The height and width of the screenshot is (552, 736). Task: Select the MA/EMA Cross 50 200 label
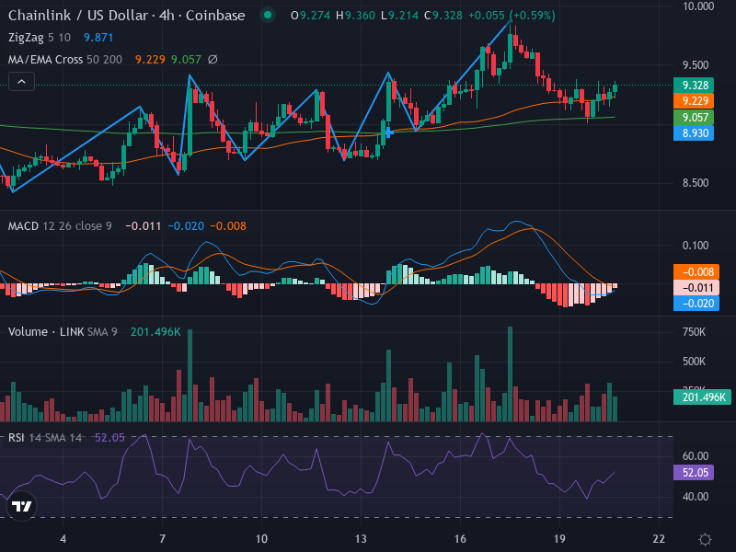(x=64, y=60)
